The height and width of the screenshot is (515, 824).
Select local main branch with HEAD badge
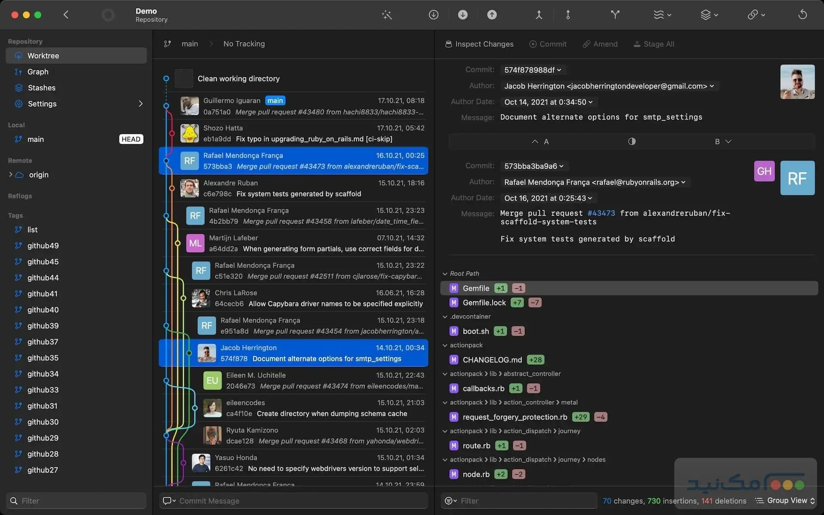coord(76,139)
